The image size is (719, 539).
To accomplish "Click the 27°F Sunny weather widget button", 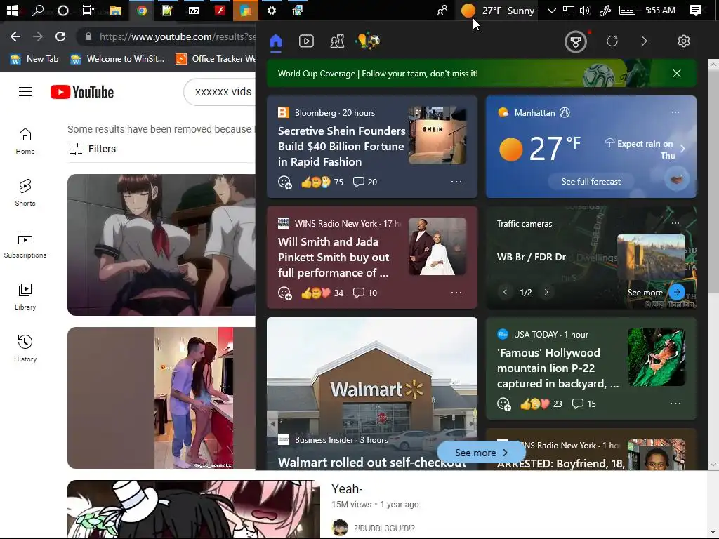I will pos(498,10).
